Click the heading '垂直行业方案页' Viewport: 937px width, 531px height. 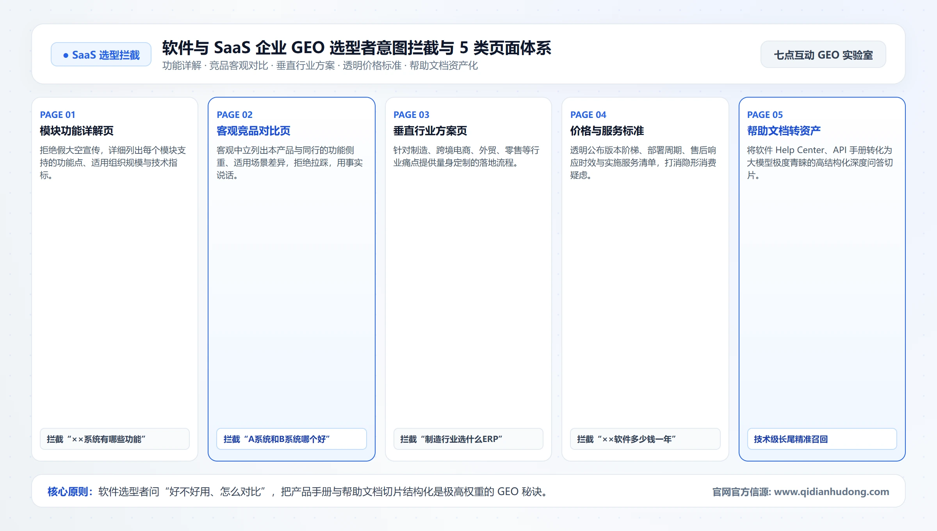(x=430, y=131)
